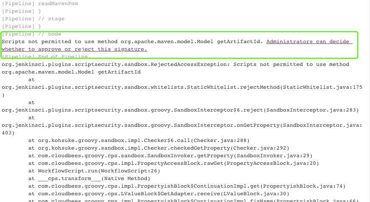Click the '[Pipeline] // stage' log line
This screenshot has height=202, width=370.
pyautogui.click(x=33, y=19)
